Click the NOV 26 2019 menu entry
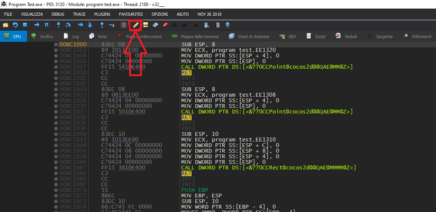This screenshot has height=212, width=436. (x=209, y=14)
